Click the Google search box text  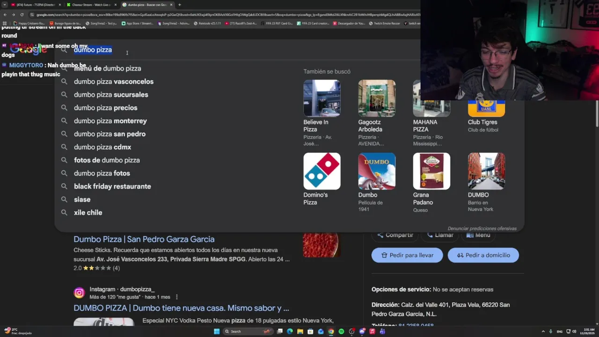[x=93, y=50]
